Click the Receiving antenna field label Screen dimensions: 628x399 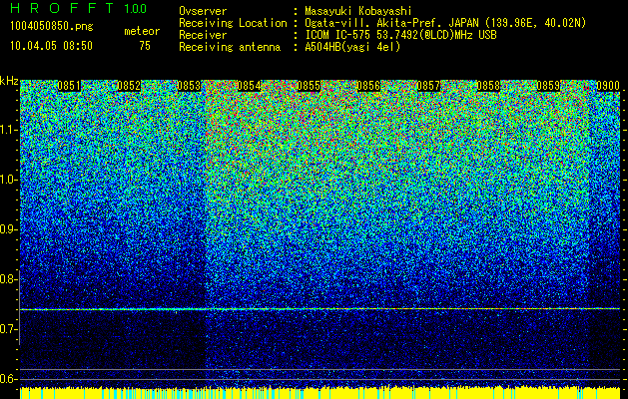[230, 47]
